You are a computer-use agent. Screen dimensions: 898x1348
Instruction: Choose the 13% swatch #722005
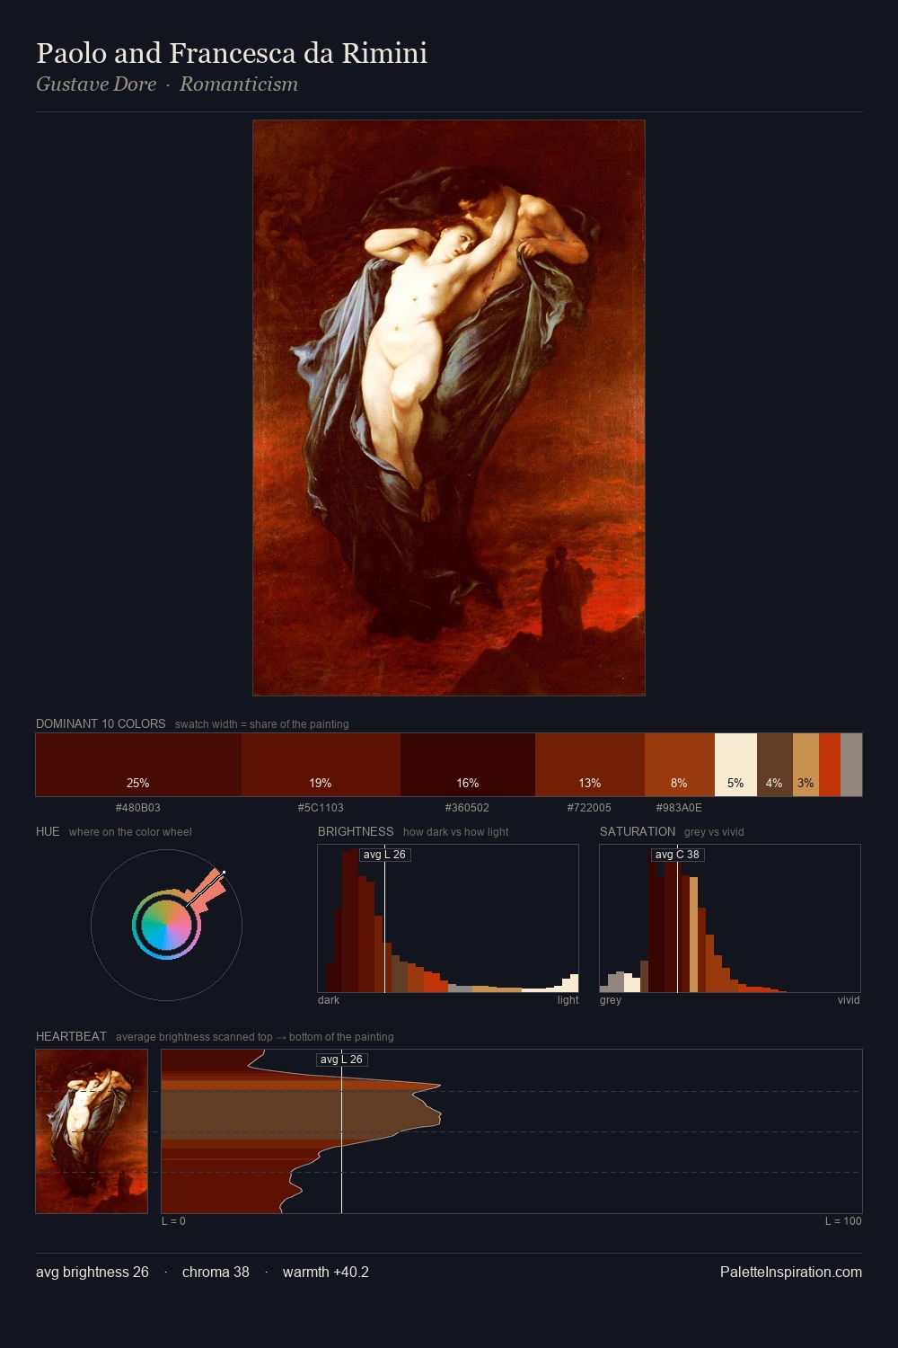590,765
